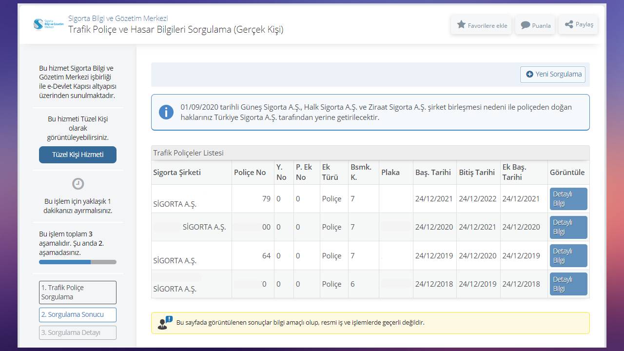Click the warning person icon in yellow notice
The image size is (624, 351).
tap(165, 323)
